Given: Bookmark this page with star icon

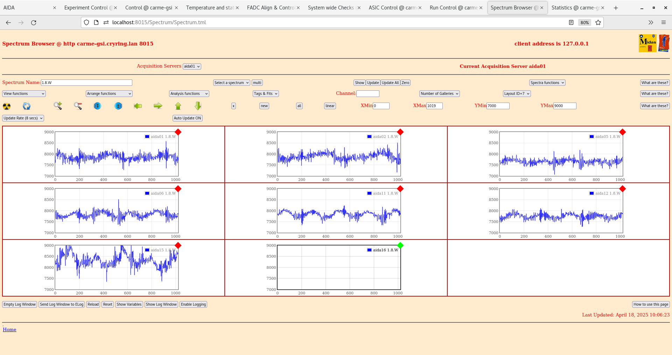Looking at the screenshot, I should 598,22.
